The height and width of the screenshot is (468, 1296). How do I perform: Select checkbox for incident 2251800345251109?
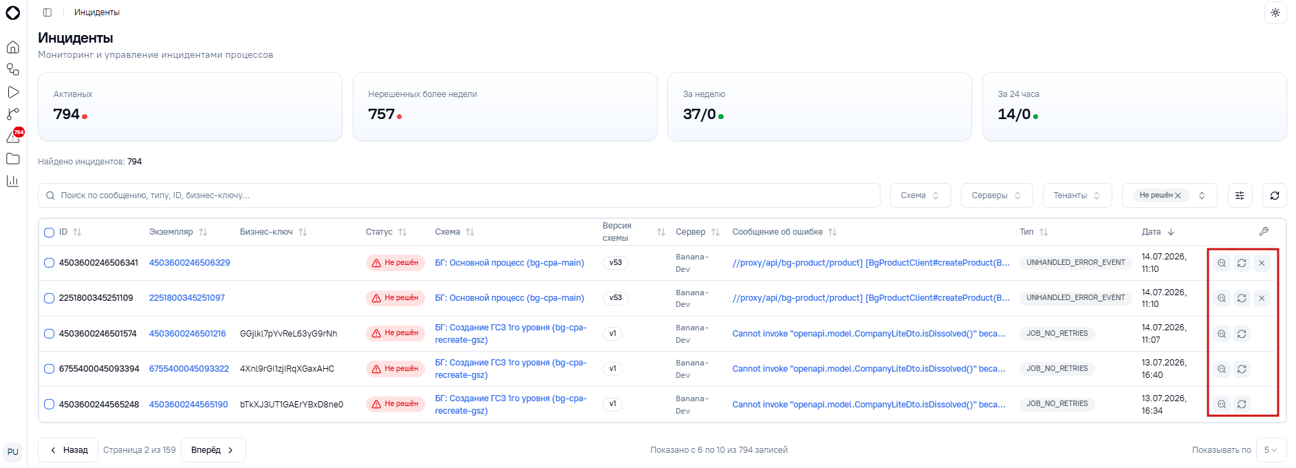click(49, 298)
